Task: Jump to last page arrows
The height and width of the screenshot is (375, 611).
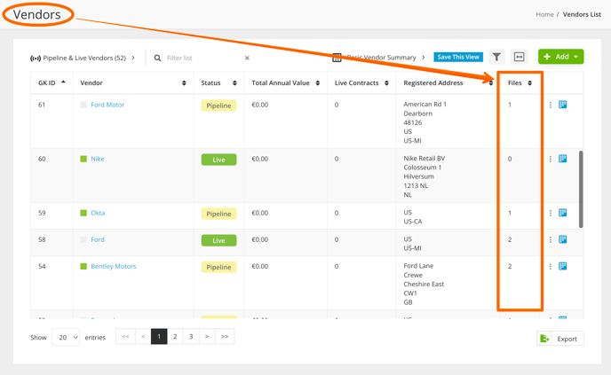Action: 225,337
